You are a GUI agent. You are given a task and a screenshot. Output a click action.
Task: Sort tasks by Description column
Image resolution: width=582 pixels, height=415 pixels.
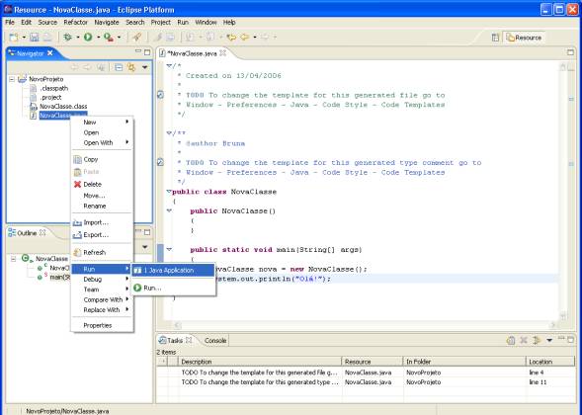pos(260,362)
